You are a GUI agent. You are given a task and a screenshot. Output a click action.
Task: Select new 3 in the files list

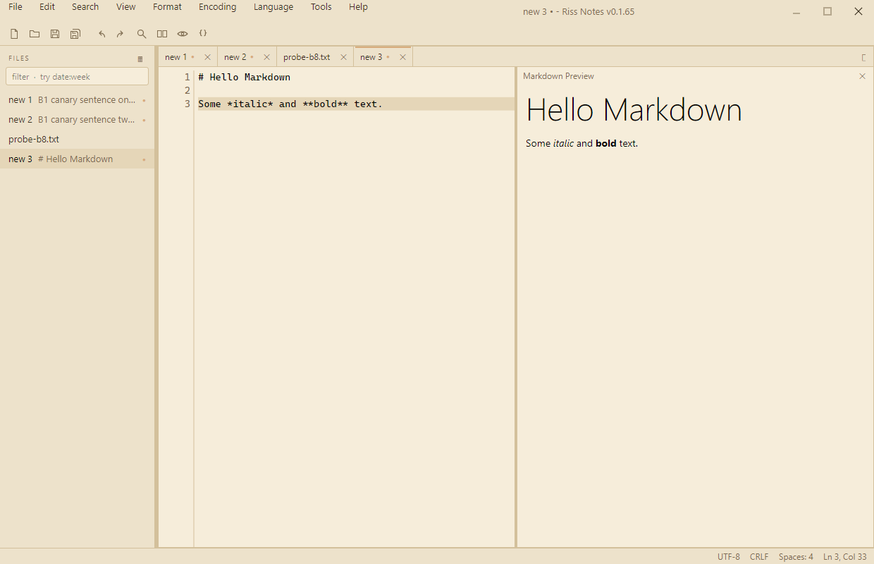click(x=77, y=159)
